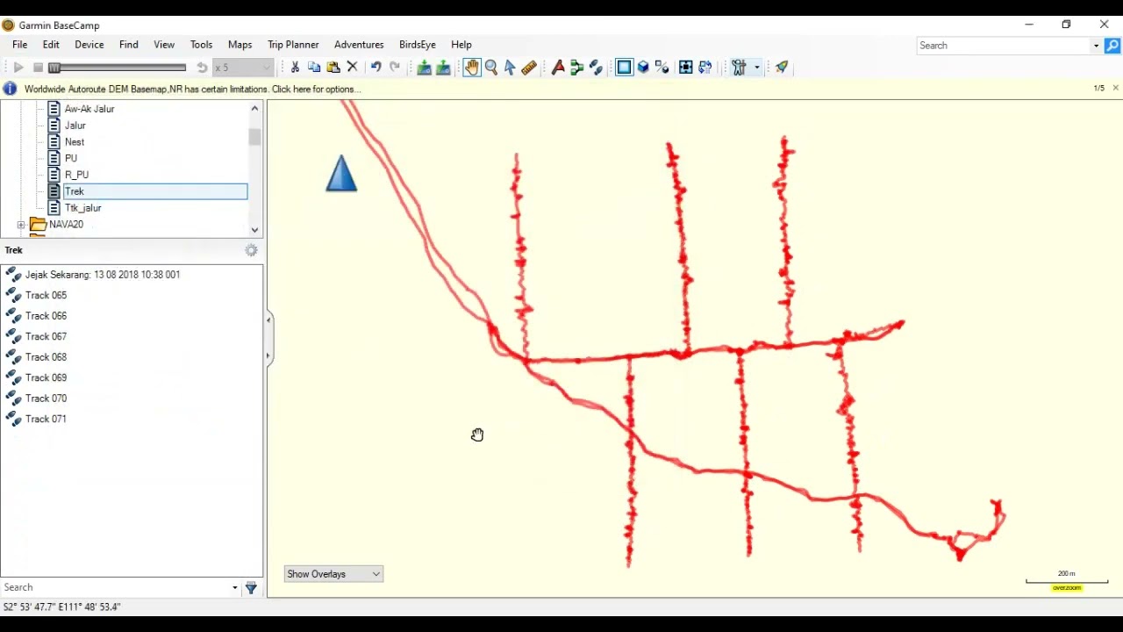
Task: Select the PU list item
Action: pyautogui.click(x=71, y=159)
